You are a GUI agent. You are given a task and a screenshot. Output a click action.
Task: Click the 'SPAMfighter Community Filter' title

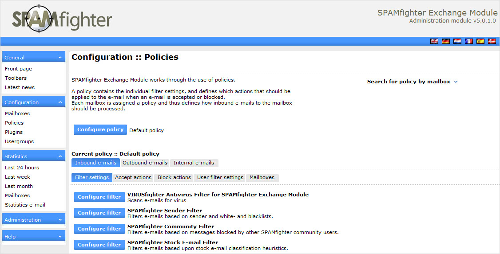pyautogui.click(x=171, y=227)
